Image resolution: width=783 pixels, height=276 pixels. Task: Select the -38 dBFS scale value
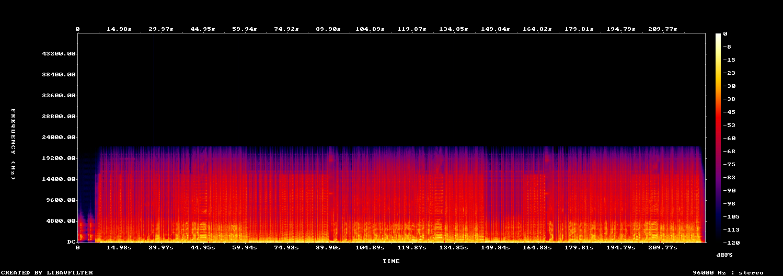point(730,99)
